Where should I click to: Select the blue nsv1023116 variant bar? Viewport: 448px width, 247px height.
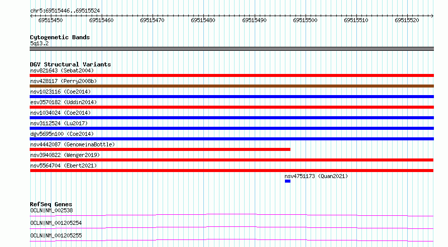tap(232, 97)
